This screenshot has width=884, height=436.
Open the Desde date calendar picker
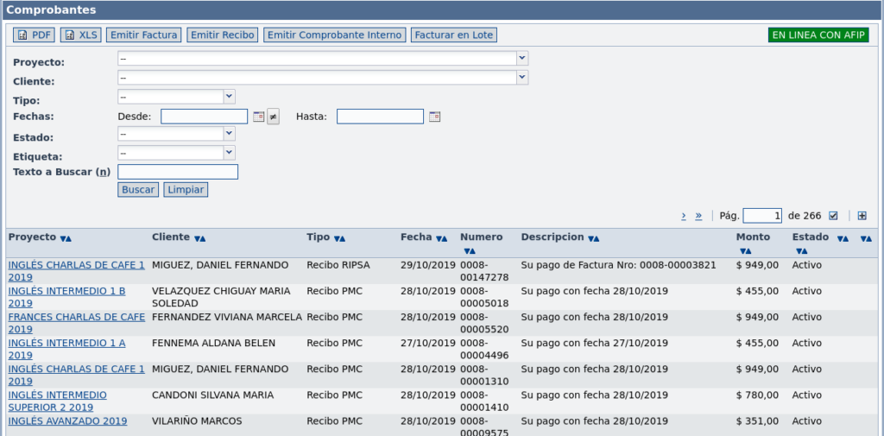point(258,117)
